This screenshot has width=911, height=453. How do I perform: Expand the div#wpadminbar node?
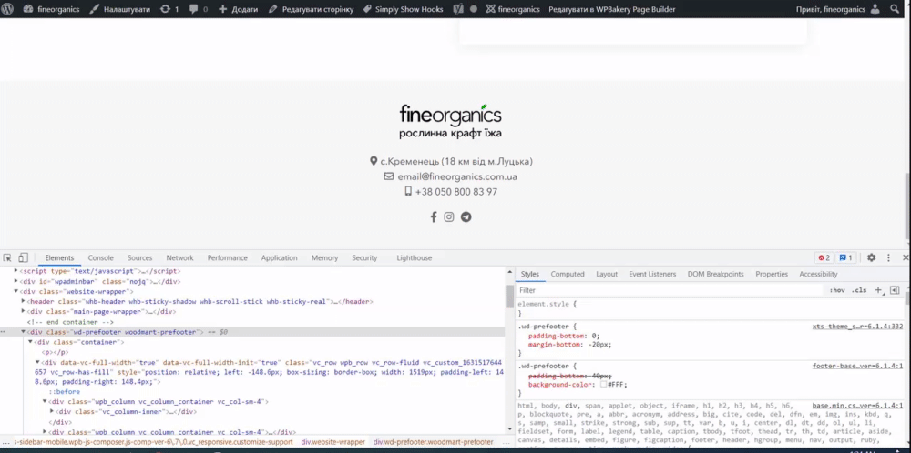[x=16, y=281]
